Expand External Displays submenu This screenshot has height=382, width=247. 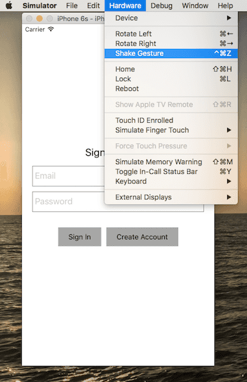click(171, 197)
